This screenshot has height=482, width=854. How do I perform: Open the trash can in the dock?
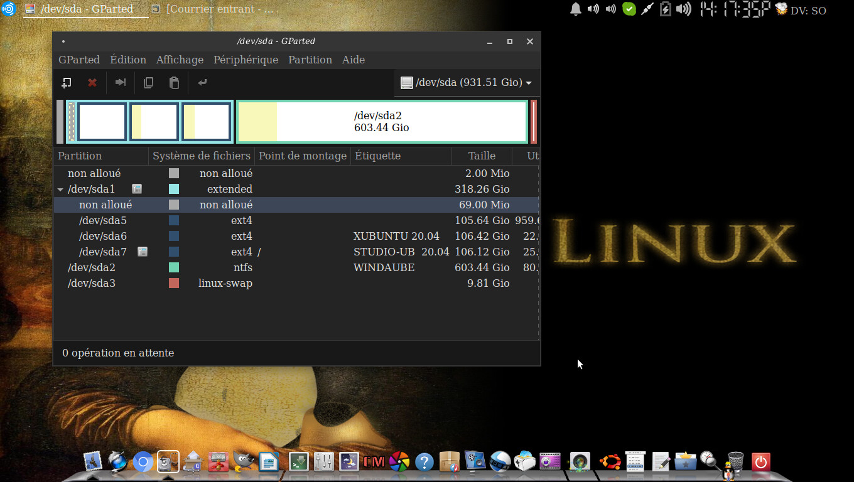(x=735, y=461)
